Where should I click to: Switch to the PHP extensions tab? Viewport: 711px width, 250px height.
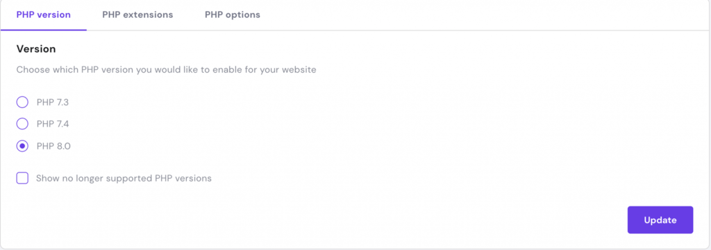click(137, 15)
